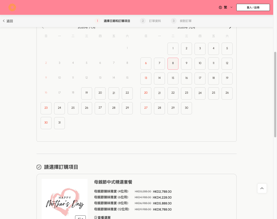
Task: Select step 2 訂單資料
Action: (x=151, y=21)
